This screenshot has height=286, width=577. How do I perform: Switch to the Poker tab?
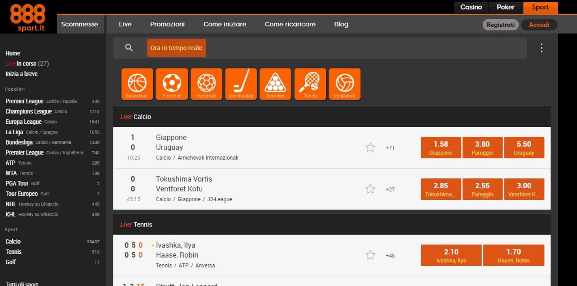click(506, 7)
